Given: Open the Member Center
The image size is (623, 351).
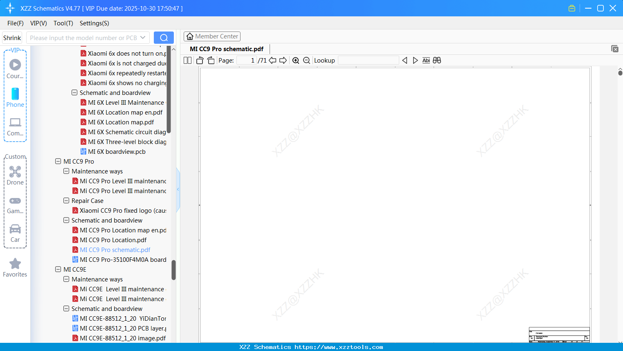Looking at the screenshot, I should [212, 36].
